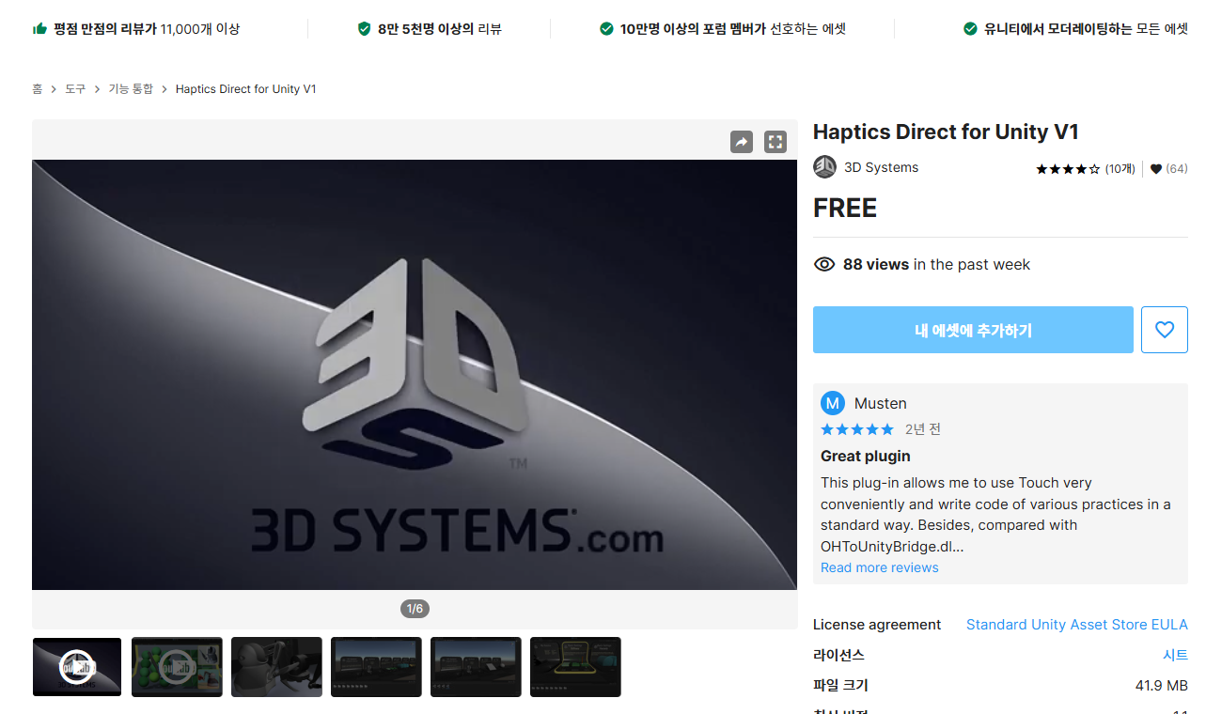Click the '10만명 이상의 포럼 멤버가' banner text

(693, 28)
